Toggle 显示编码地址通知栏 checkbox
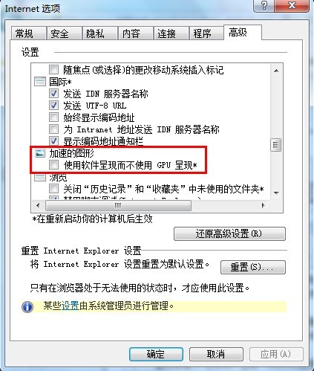The height and width of the screenshot is (371, 314). click(53, 141)
